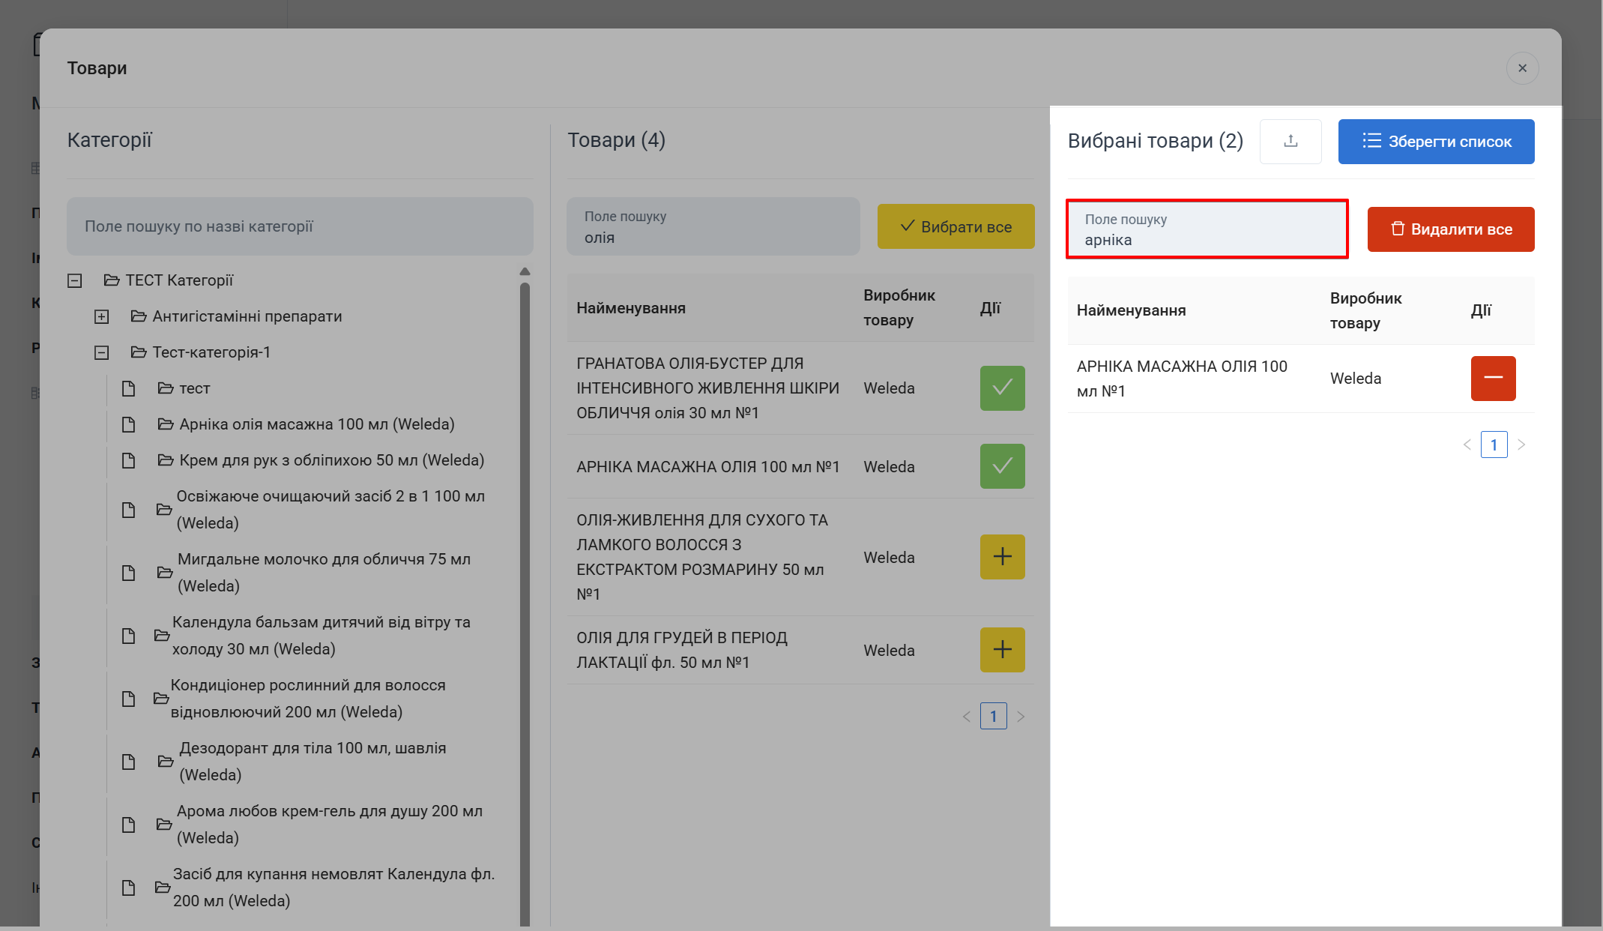This screenshot has height=931, width=1603.
Task: Close the Товари dialog
Action: [x=1522, y=68]
